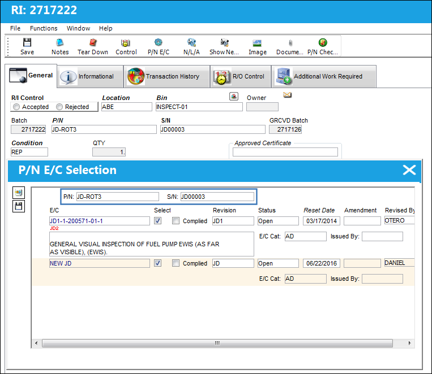Click the Save toolbar icon
This screenshot has width=432, height=374.
(27, 42)
